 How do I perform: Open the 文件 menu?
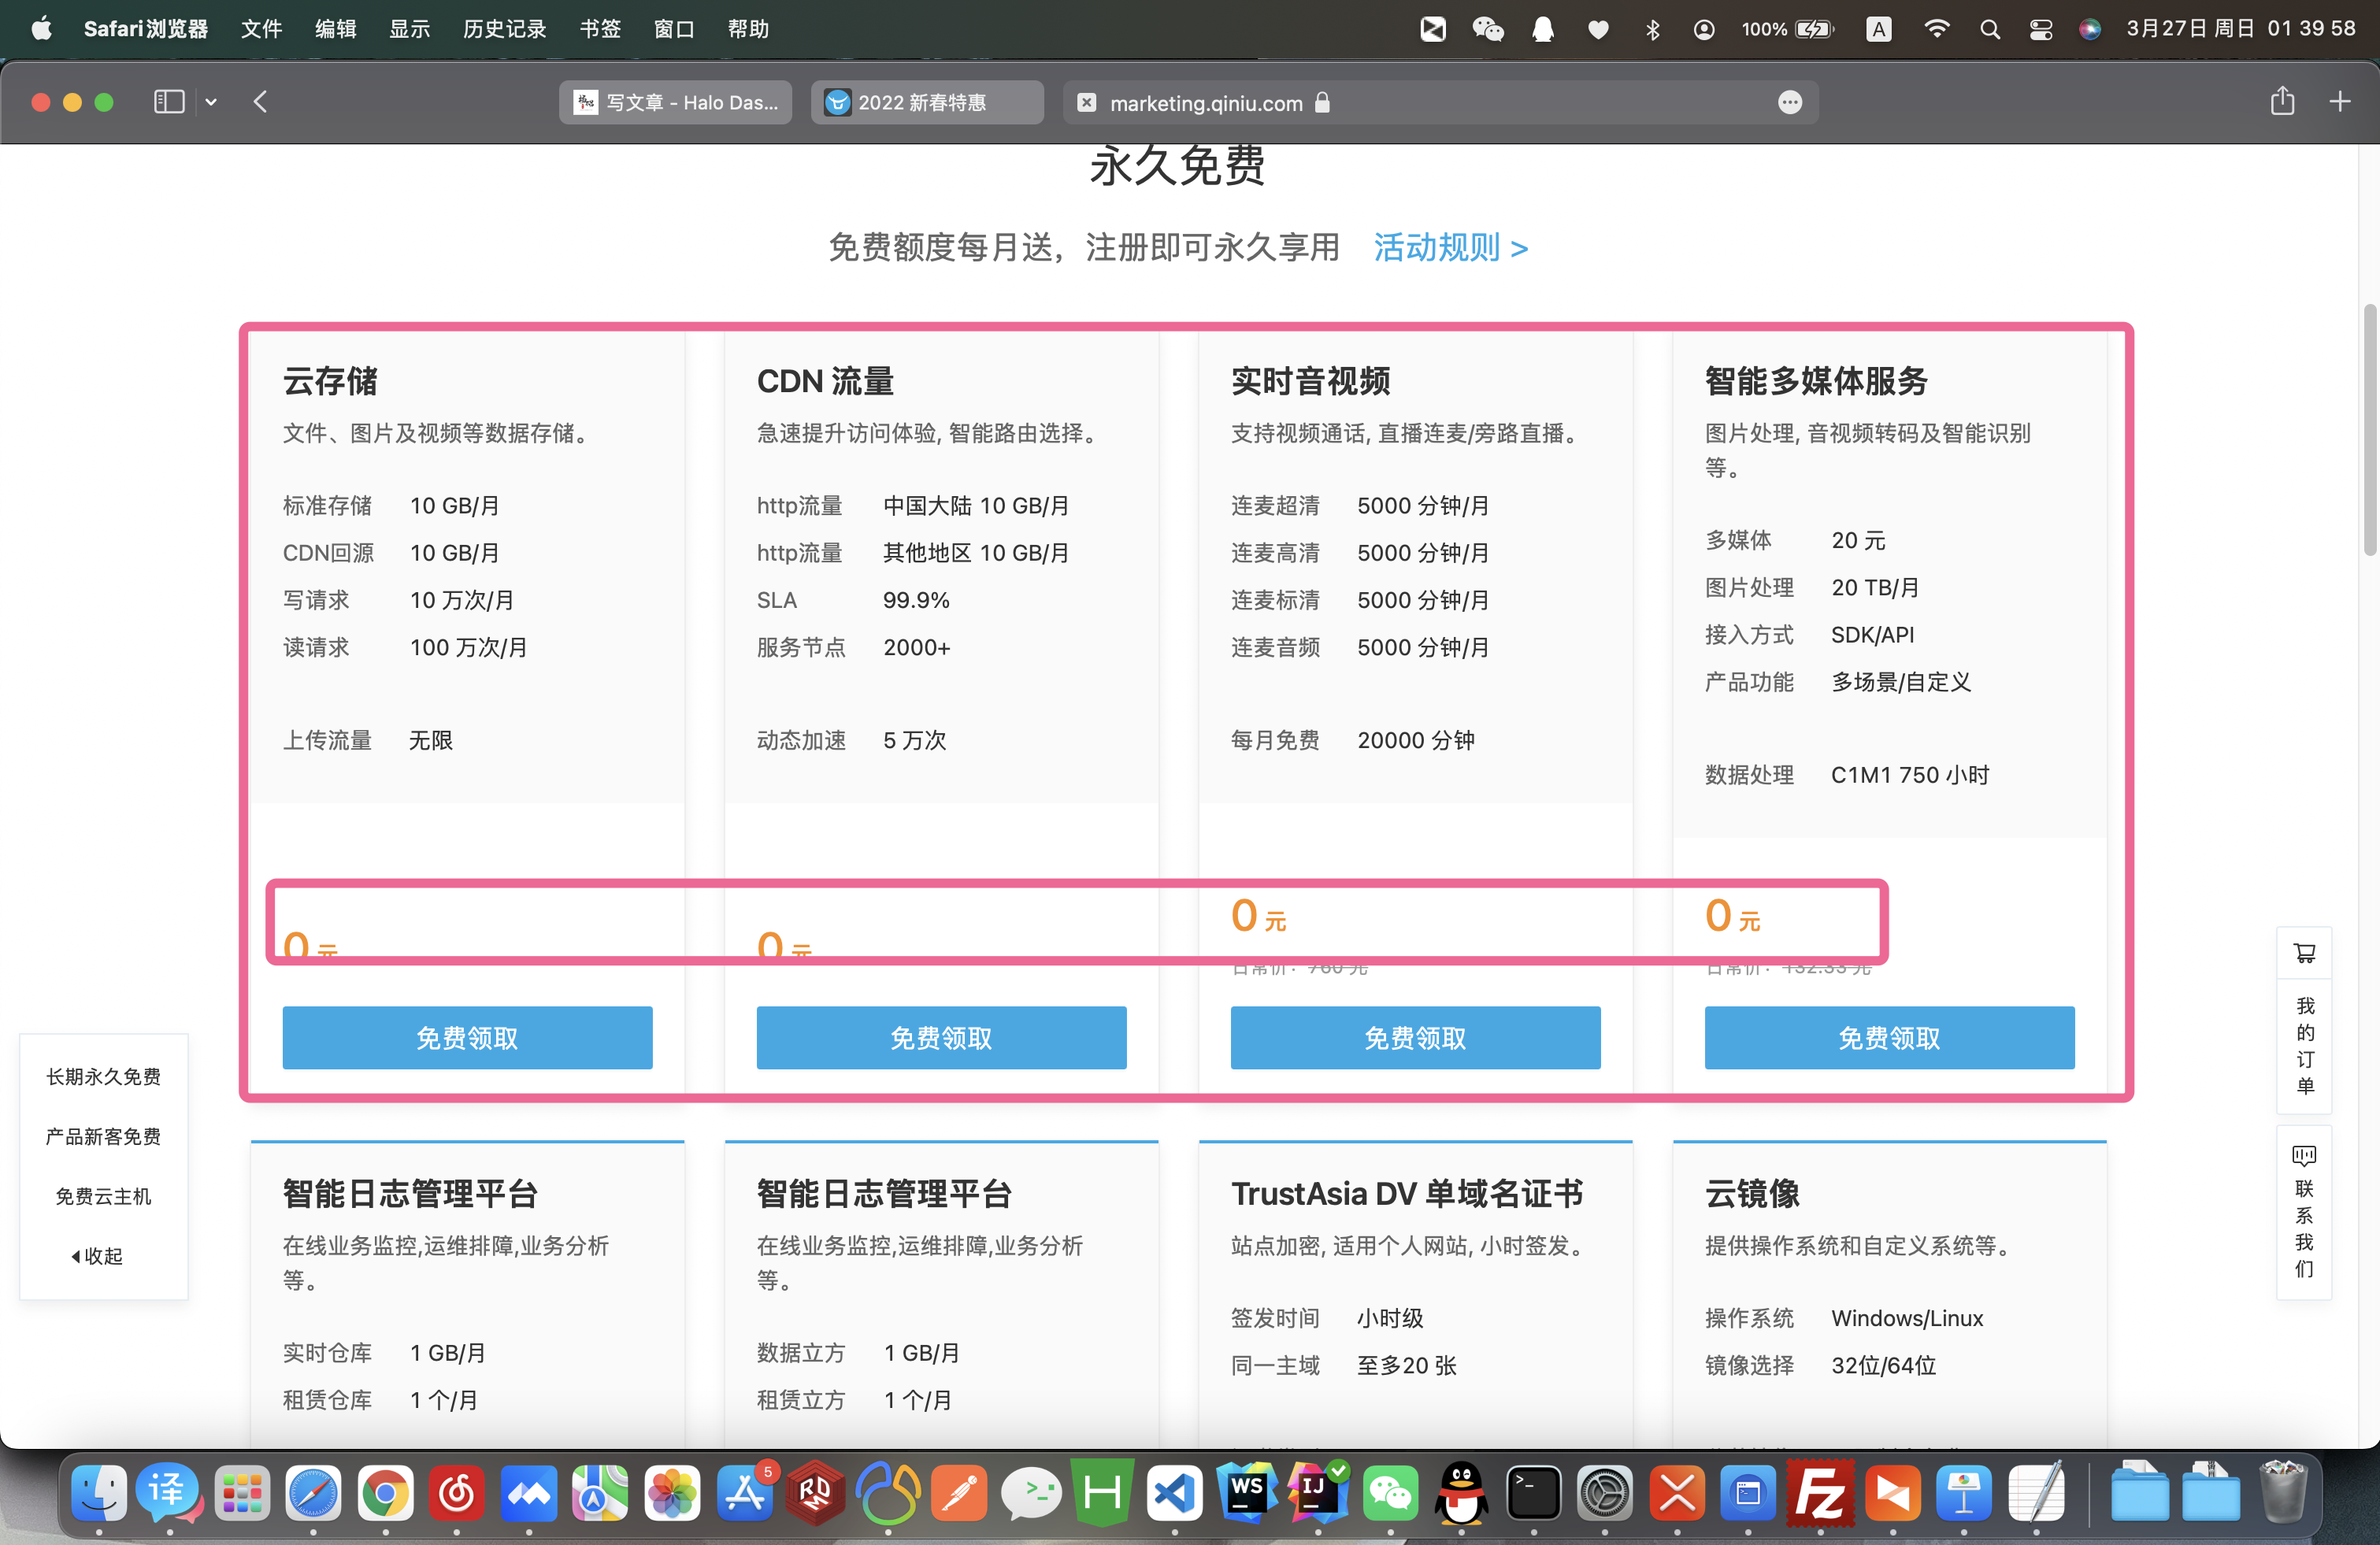(261, 29)
